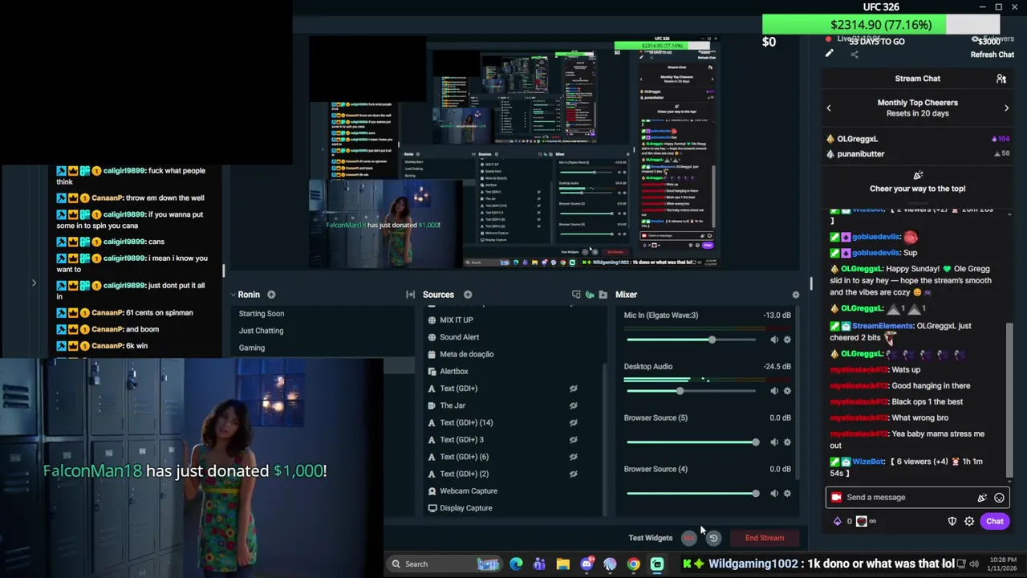Screen dimensions: 1027x578
Task: Click the taskbar Search box
Action: (444, 564)
